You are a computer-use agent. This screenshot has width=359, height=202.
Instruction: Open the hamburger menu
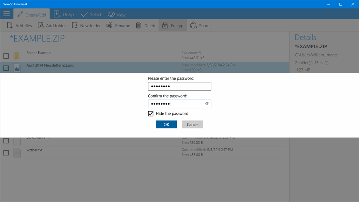point(6,14)
